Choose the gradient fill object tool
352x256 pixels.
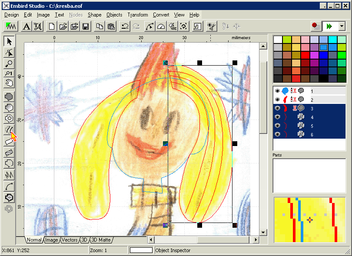pyautogui.click(x=9, y=108)
